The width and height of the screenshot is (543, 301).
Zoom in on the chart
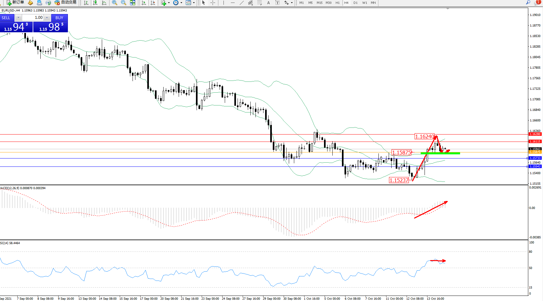pos(115,3)
